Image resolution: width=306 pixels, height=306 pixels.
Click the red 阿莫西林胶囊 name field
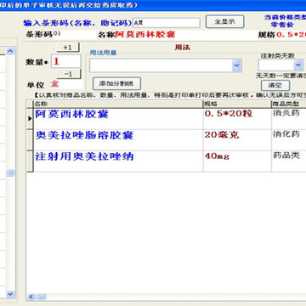pyautogui.click(x=145, y=35)
